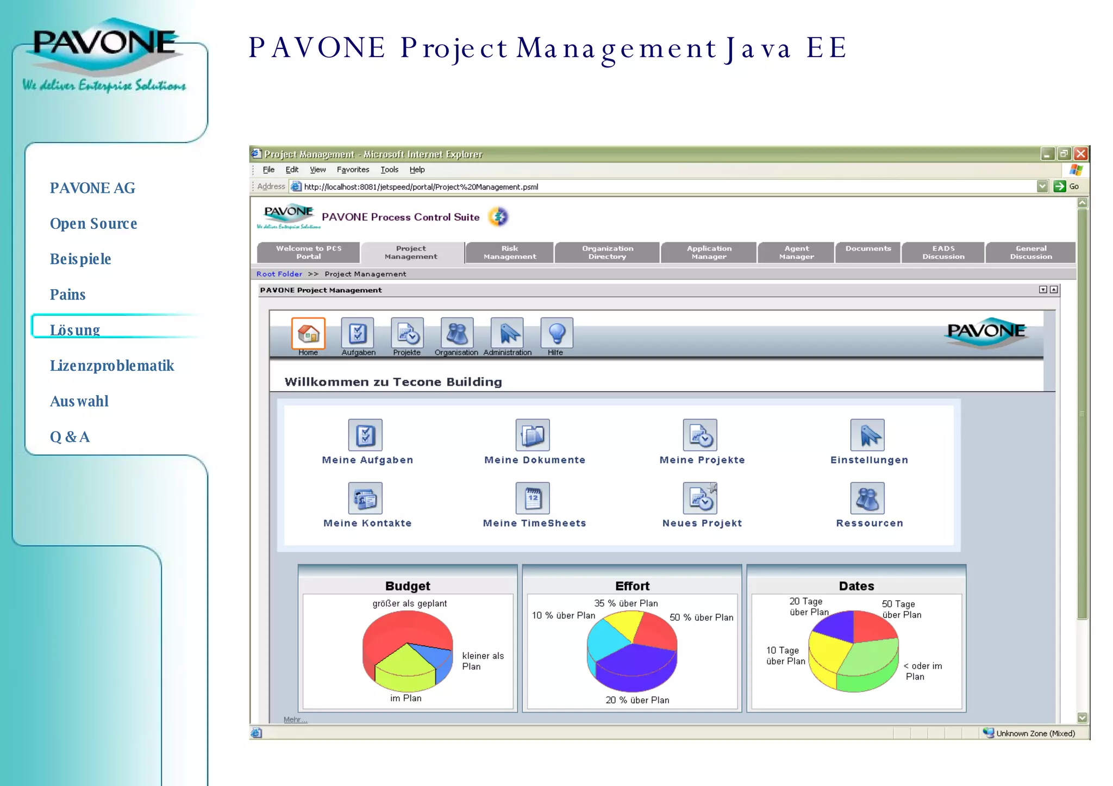1113x786 pixels.
Task: Click the Hilfe lightbulb icon
Action: pyautogui.click(x=556, y=333)
